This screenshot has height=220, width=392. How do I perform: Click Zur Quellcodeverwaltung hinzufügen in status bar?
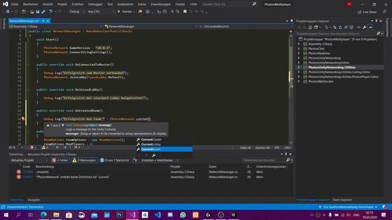point(348,207)
